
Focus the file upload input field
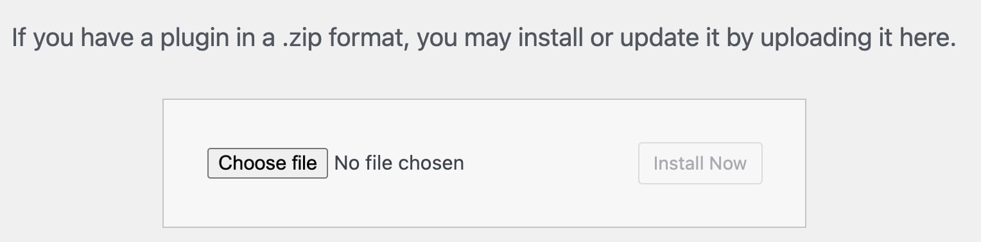(x=336, y=163)
